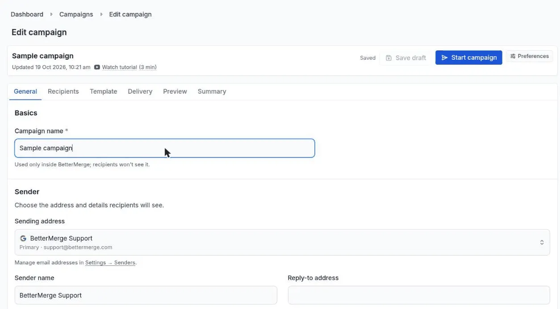
Task: Follow the Settings → Senders link
Action: [110, 263]
